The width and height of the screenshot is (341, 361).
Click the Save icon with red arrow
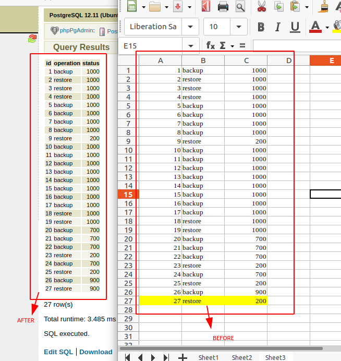178,6
